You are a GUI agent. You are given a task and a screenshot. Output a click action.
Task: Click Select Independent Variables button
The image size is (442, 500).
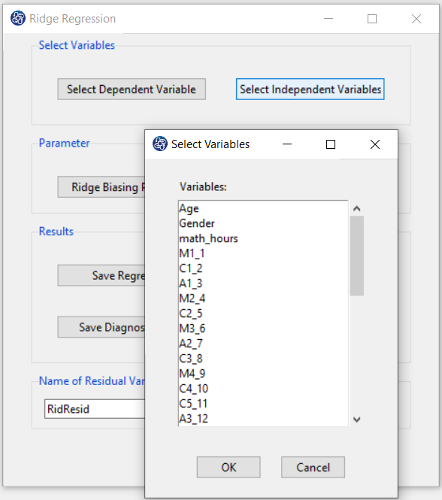point(310,89)
